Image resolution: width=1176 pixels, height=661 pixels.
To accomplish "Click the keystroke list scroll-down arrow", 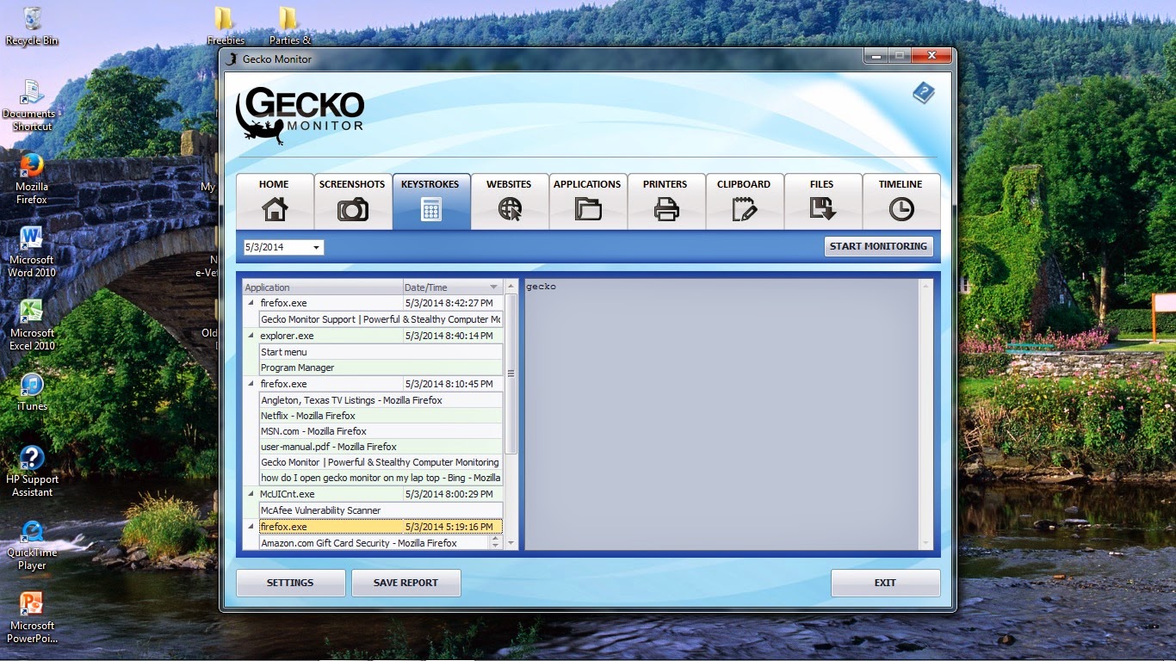I will click(x=511, y=543).
